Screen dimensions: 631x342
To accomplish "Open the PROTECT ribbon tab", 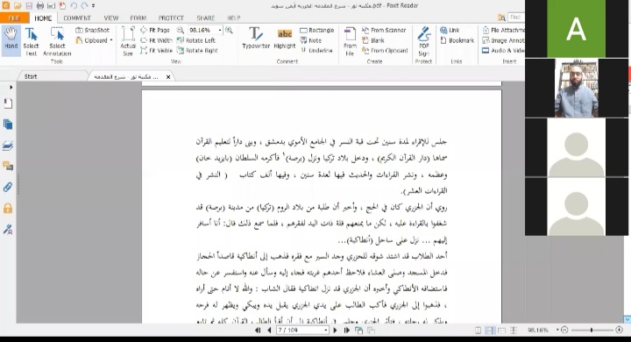I will 171,18.
